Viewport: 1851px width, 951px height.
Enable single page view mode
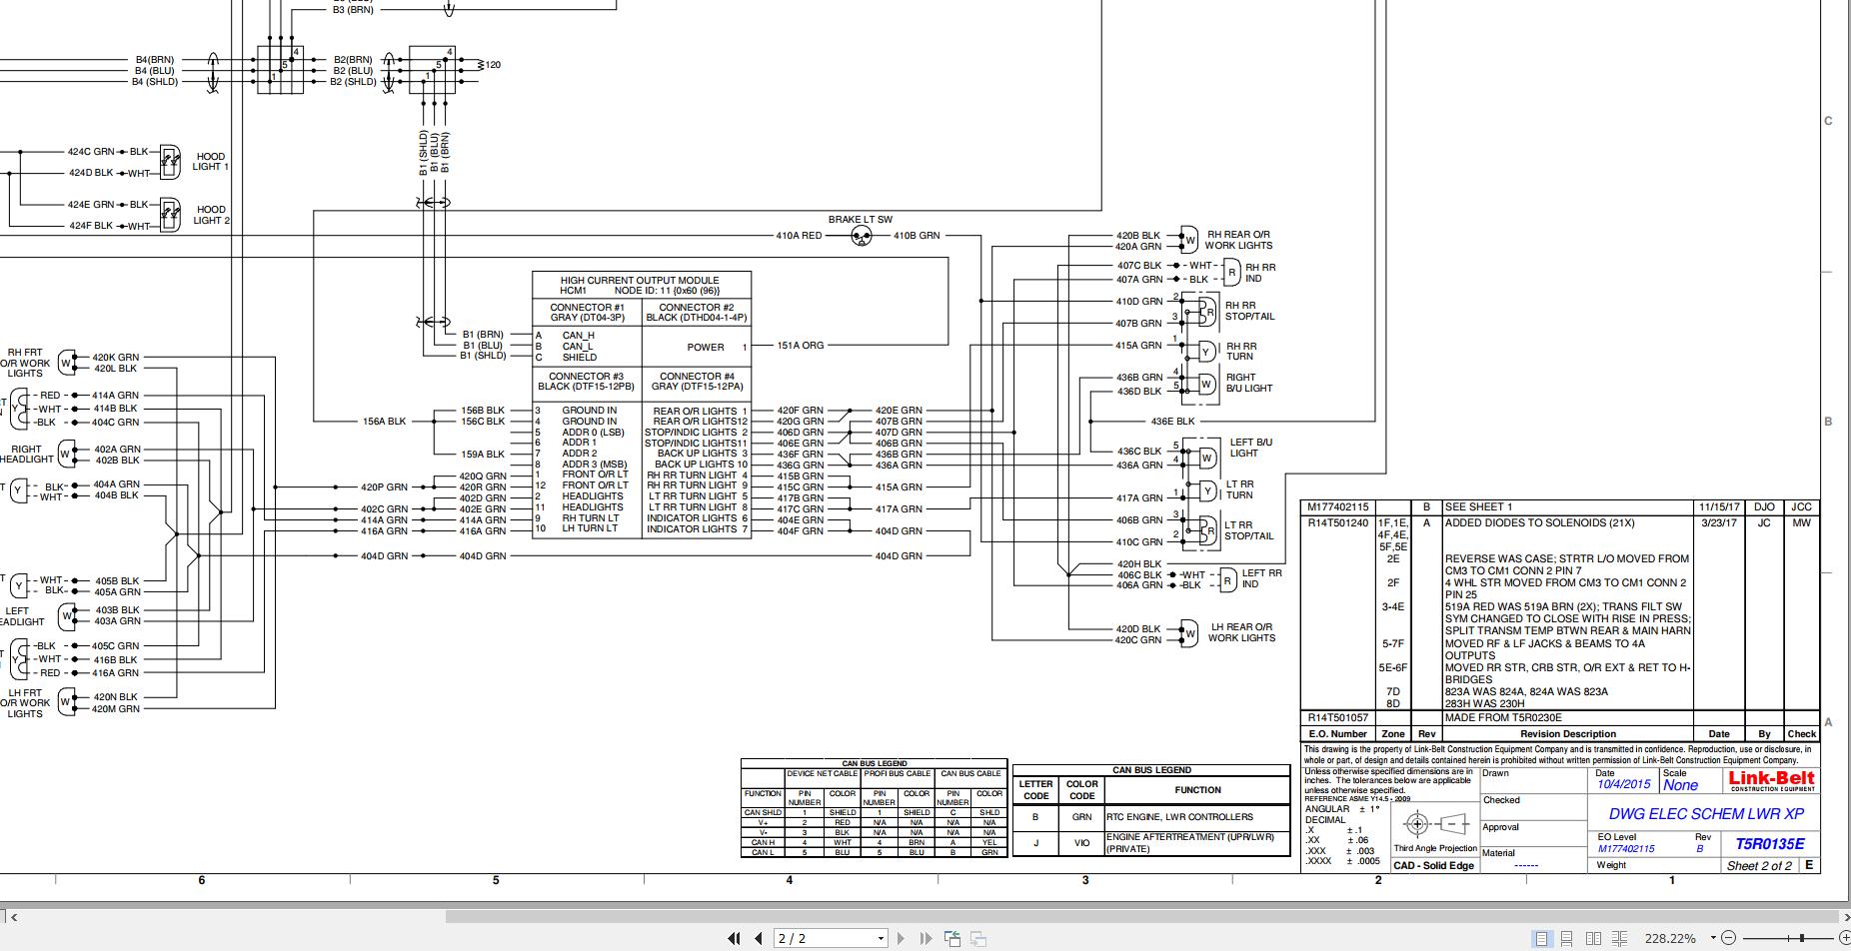coord(1542,938)
